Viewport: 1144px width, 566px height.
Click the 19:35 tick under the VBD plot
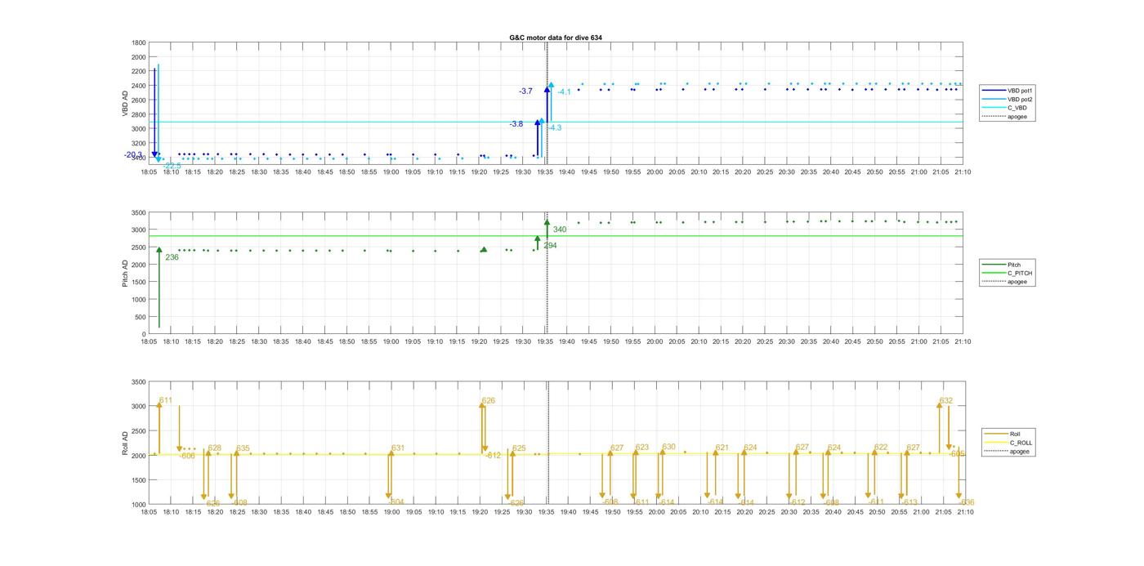point(546,172)
